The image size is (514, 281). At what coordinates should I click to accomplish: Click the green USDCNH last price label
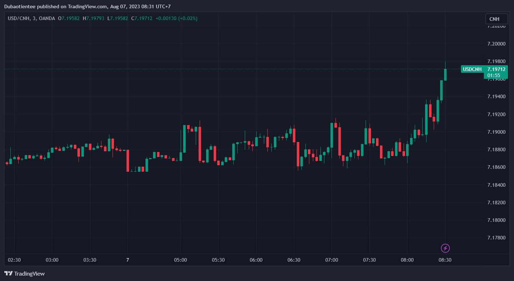(484, 69)
